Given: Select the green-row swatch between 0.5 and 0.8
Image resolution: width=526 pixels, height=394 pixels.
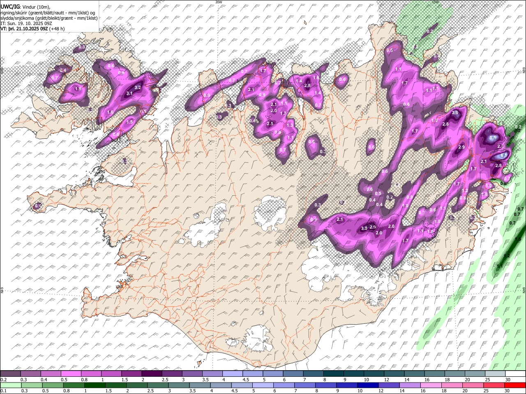Looking at the screenshot, I should [53, 385].
